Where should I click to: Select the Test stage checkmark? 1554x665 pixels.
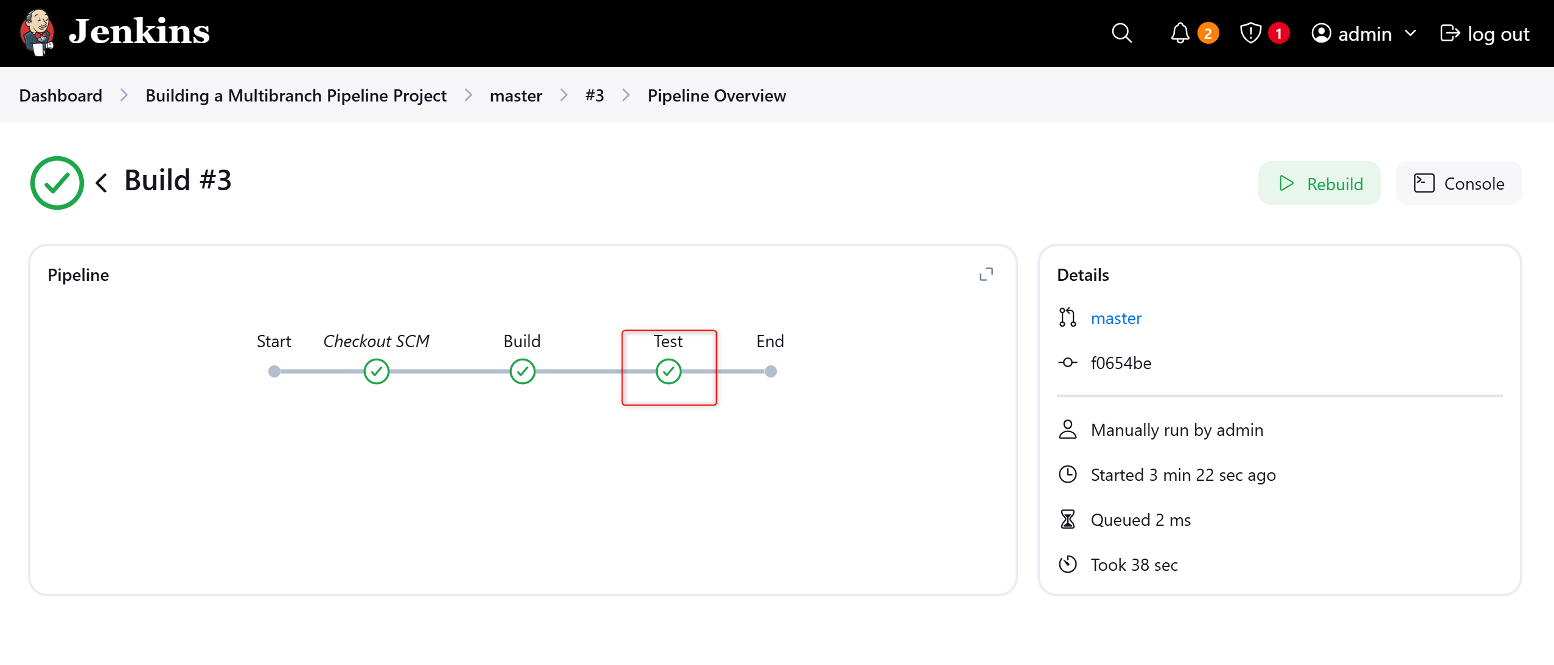tap(669, 371)
